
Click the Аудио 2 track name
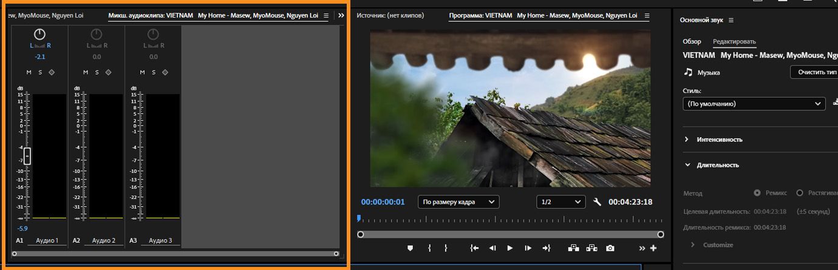click(x=103, y=241)
